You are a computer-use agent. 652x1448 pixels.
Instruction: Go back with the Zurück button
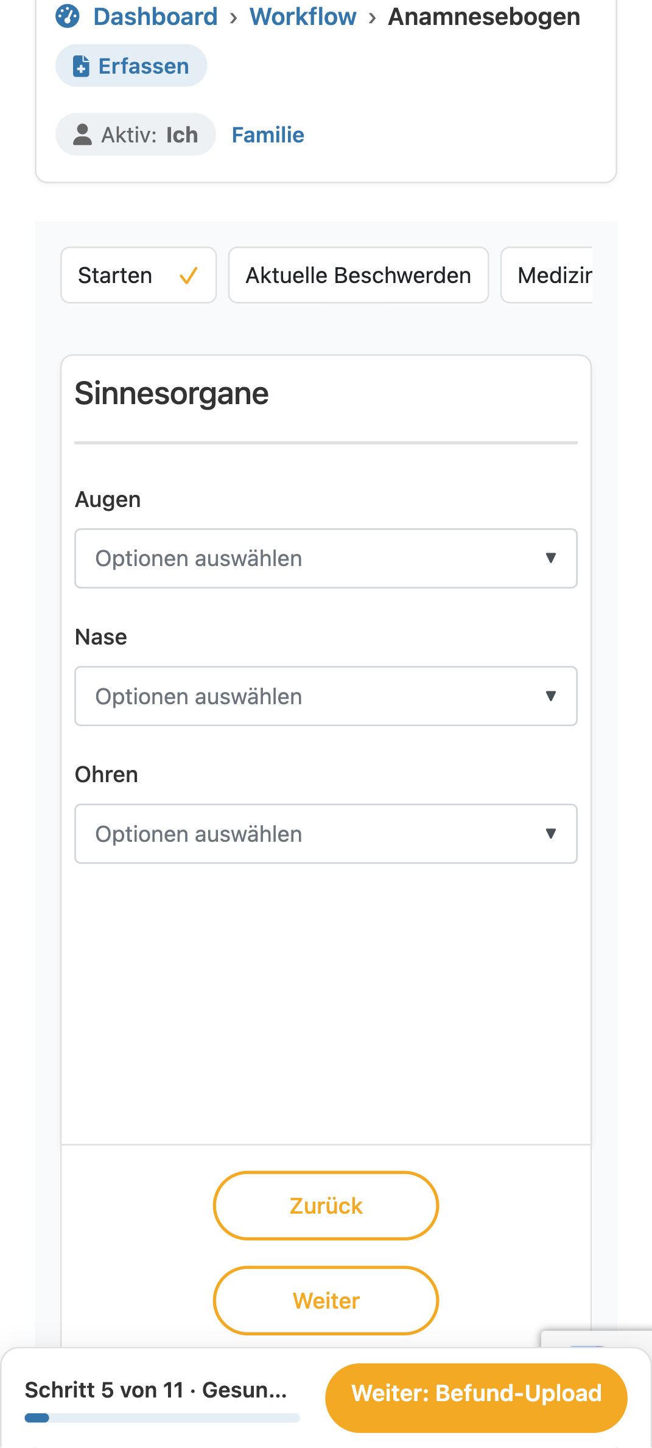pyautogui.click(x=326, y=1205)
